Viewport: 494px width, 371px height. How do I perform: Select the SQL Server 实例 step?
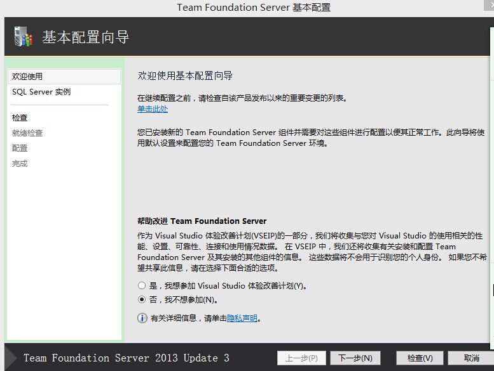click(x=41, y=92)
